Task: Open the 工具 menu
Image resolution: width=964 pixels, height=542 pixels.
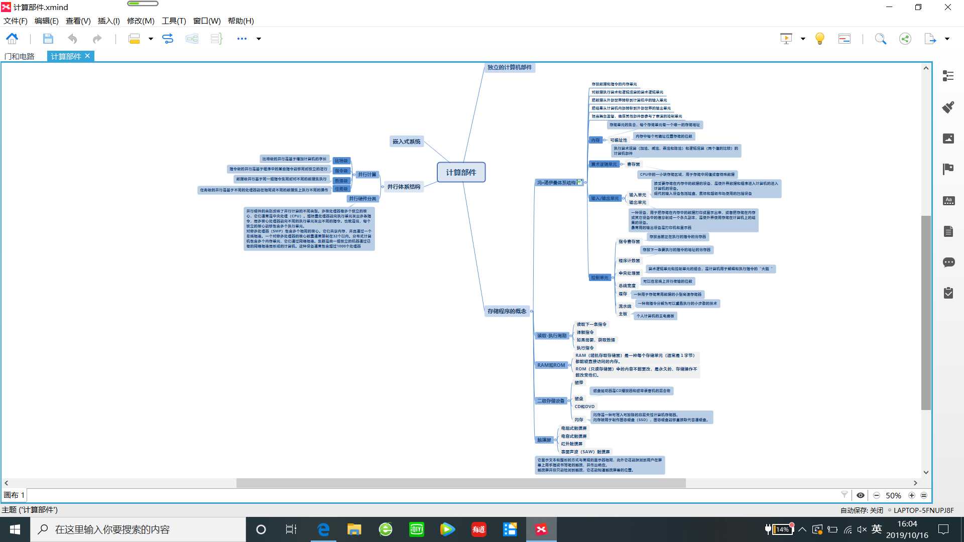Action: click(x=173, y=21)
